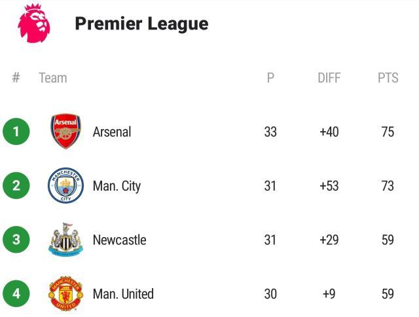Sort by the DIFF column header

pyautogui.click(x=329, y=78)
